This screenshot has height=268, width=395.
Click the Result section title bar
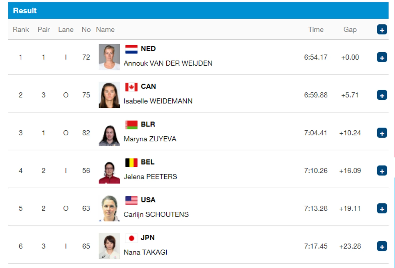click(x=198, y=11)
